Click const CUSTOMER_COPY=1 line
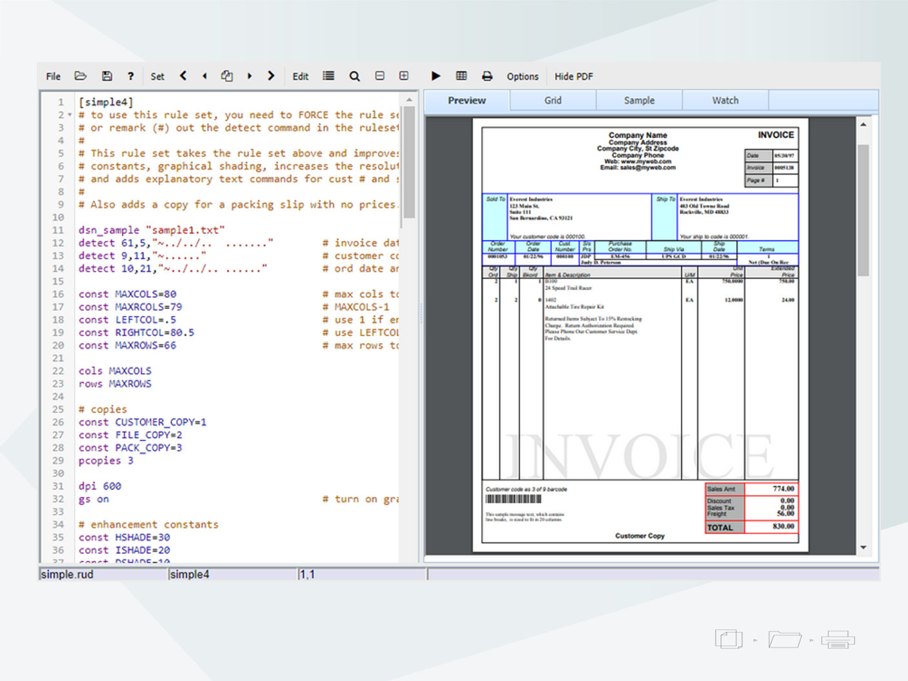The width and height of the screenshot is (908, 681). [143, 422]
